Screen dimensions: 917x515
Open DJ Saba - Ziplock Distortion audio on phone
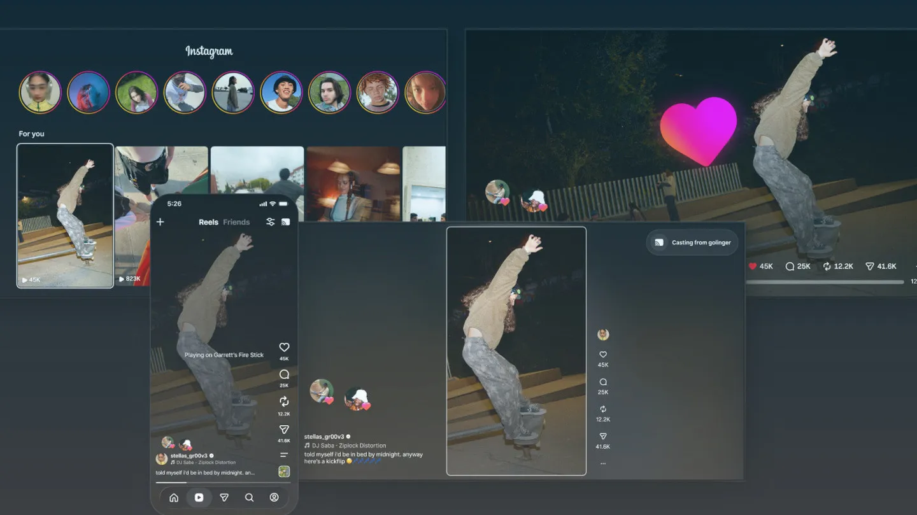(206, 463)
